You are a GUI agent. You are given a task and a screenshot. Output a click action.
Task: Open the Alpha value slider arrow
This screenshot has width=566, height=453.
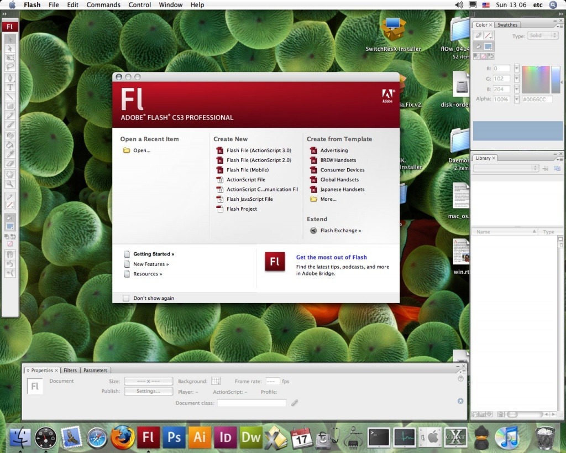[x=517, y=99]
